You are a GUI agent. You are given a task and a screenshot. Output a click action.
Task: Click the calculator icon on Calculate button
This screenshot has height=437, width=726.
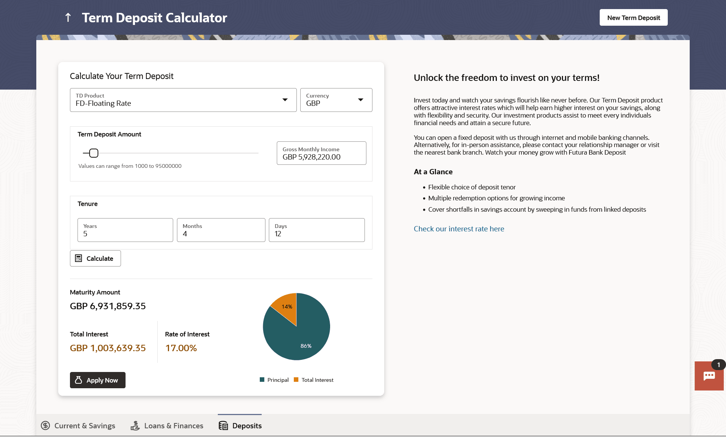79,259
